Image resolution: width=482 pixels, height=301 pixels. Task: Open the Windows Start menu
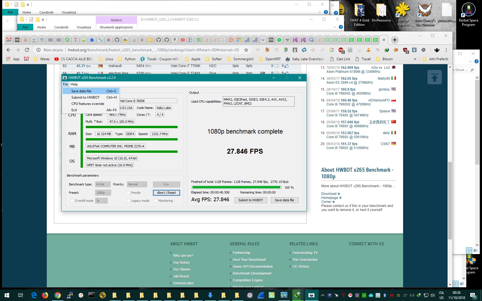click(x=7, y=295)
